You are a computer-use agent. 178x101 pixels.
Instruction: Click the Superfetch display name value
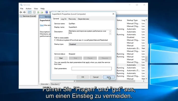click(x=73, y=27)
